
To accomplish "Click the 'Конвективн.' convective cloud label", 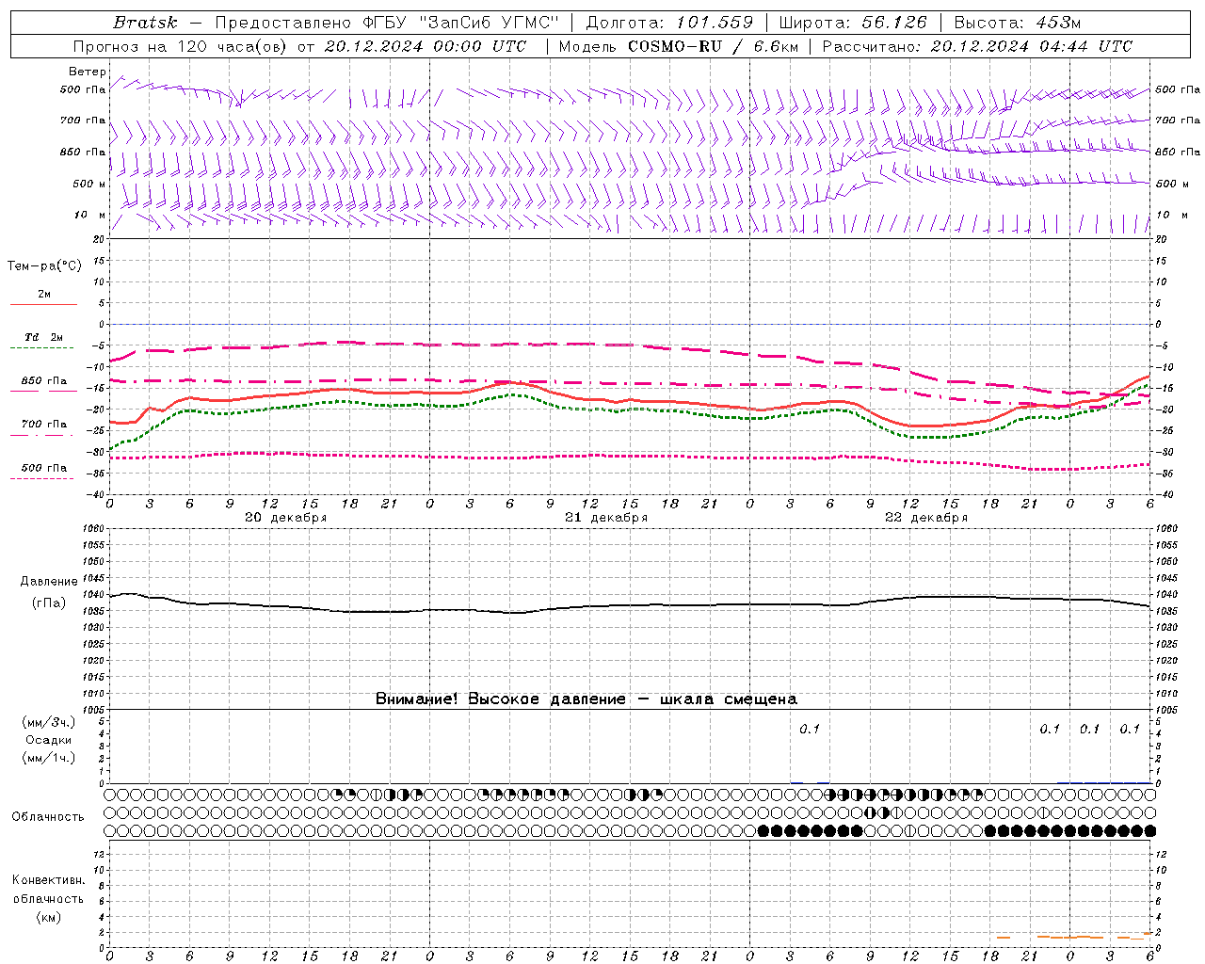I will [x=48, y=880].
